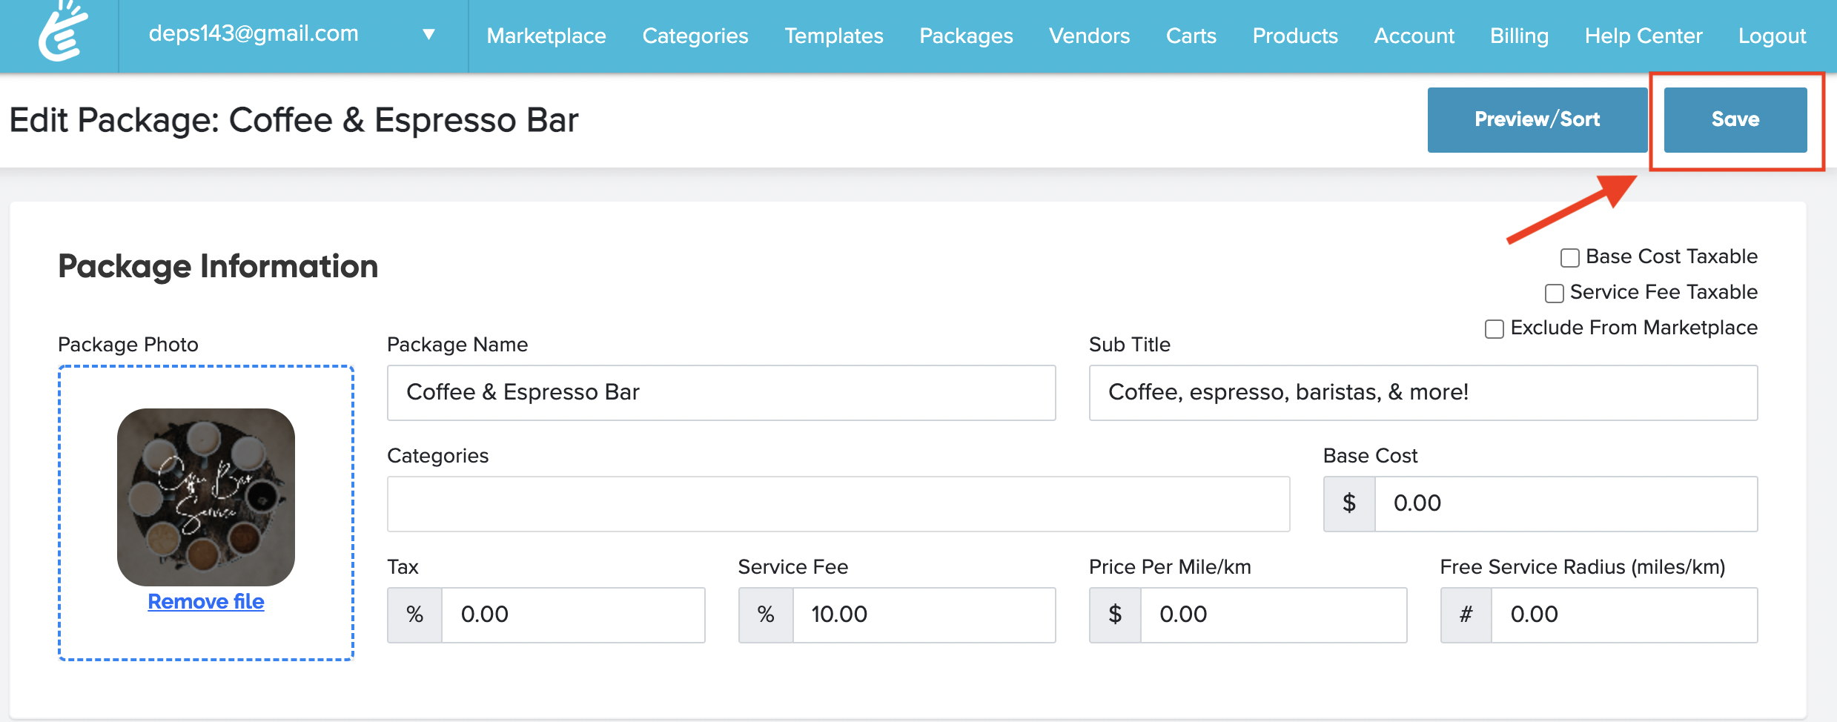Screen dimensions: 1837x722
Task: Open the Help Center menu item
Action: 1644,36
